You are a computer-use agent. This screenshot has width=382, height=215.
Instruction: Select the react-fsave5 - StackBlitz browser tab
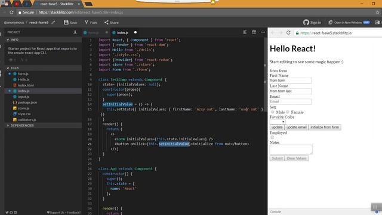57,4
